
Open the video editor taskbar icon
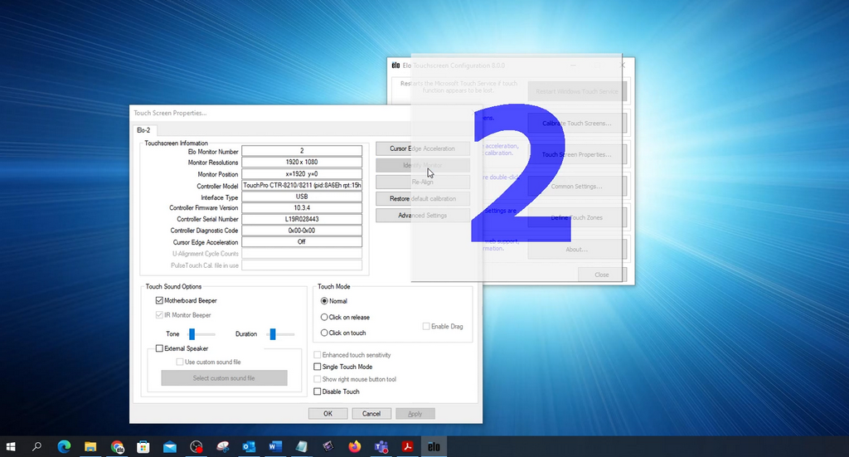328,447
